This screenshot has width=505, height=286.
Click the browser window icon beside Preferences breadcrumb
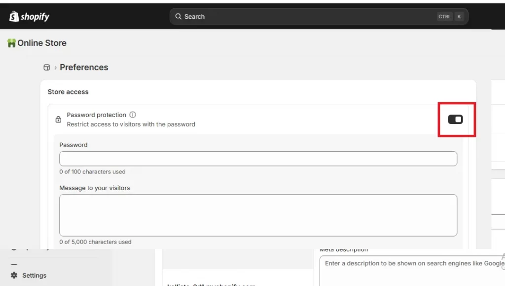(x=46, y=67)
